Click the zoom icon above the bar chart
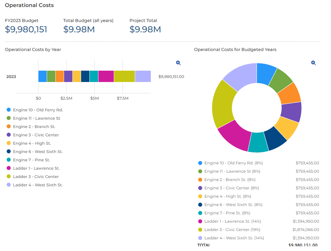This screenshot has width=331, height=251. 178,63
